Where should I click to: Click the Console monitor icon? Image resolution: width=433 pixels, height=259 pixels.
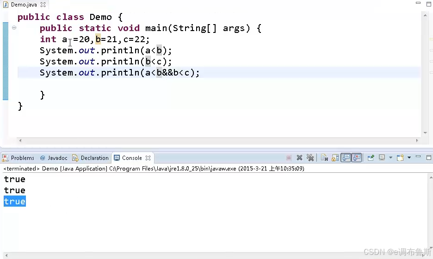(x=117, y=158)
